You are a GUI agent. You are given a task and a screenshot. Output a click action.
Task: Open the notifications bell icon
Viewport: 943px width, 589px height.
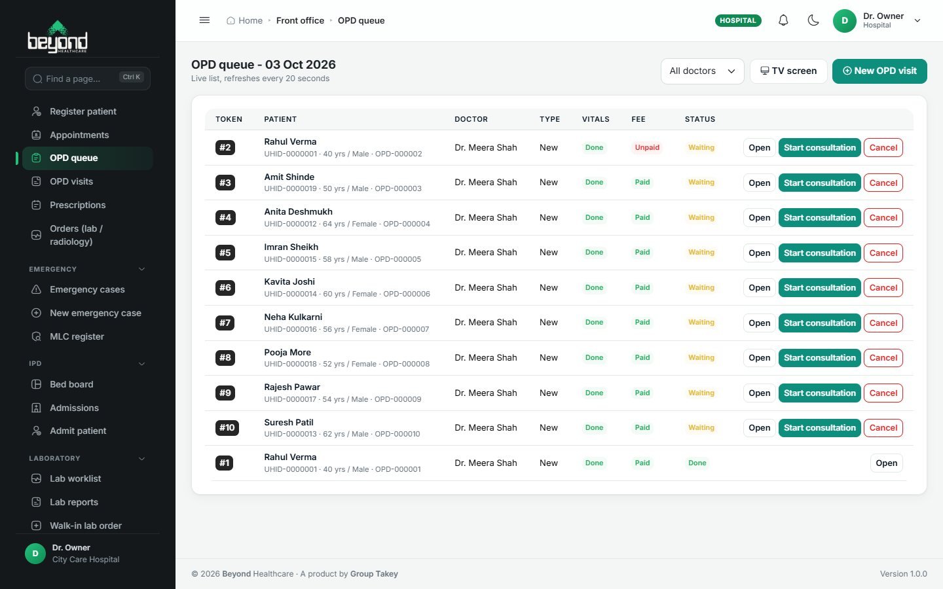click(783, 20)
